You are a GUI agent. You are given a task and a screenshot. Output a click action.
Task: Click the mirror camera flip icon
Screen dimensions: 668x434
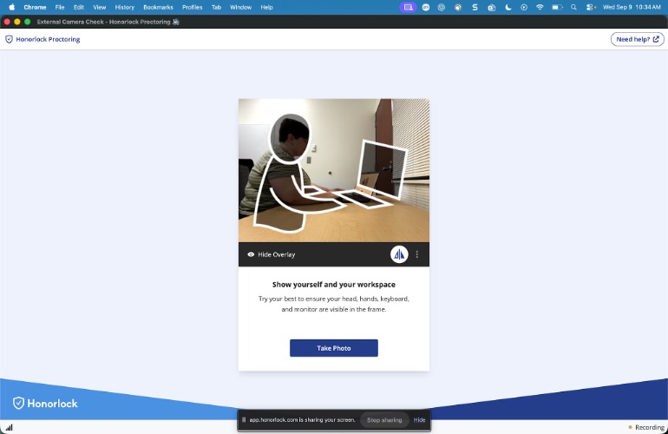tap(399, 254)
